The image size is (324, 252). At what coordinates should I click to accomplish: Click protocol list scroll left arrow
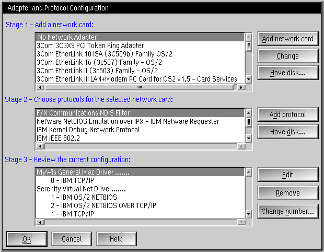point(40,146)
